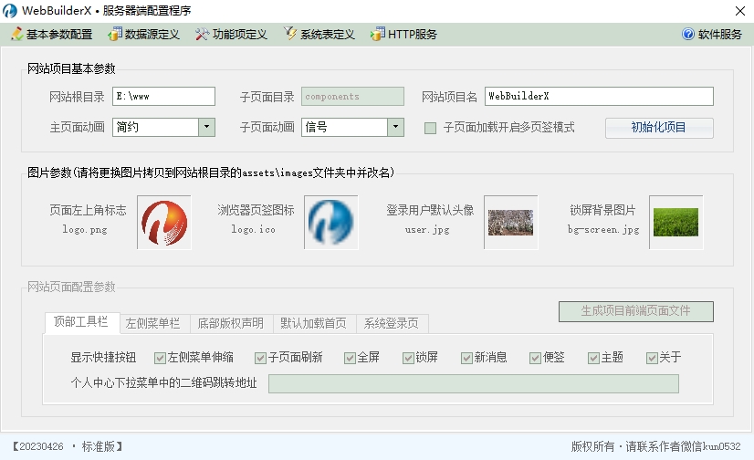Screen dimensions: 754x460
Task: Toggle the 新消息 checkbox
Action: pos(466,358)
